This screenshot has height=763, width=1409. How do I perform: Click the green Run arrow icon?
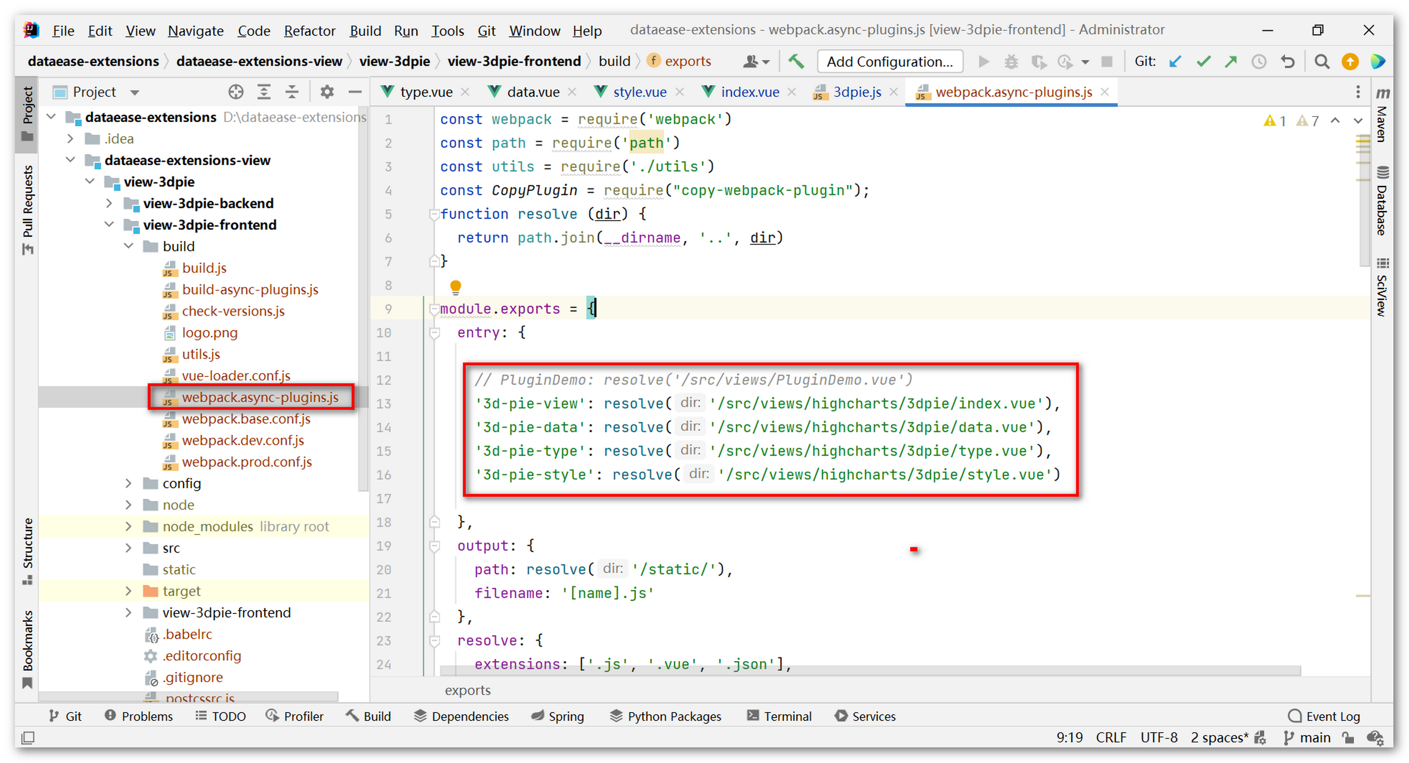click(x=983, y=61)
